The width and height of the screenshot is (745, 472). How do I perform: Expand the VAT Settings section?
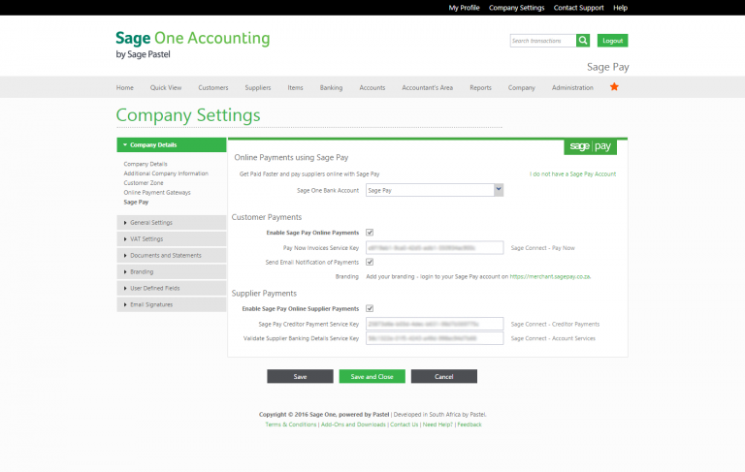tap(172, 238)
